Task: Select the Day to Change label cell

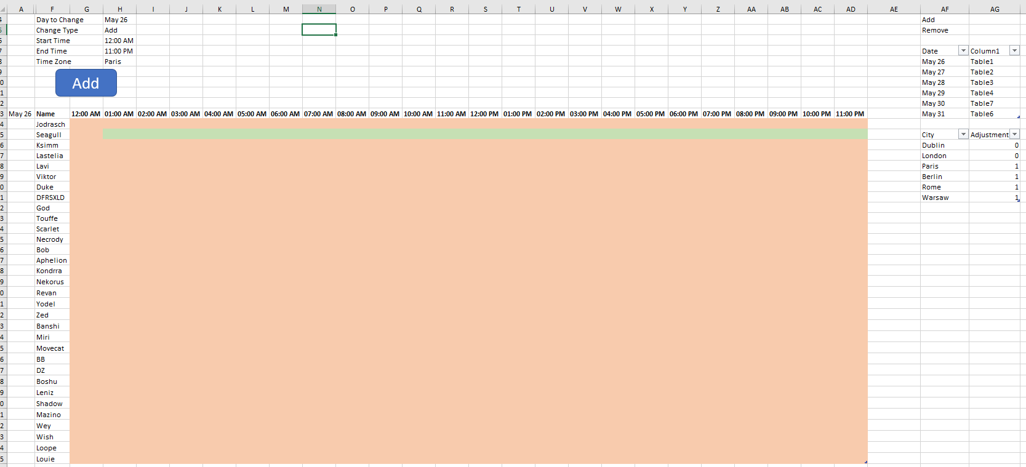Action: tap(52, 20)
